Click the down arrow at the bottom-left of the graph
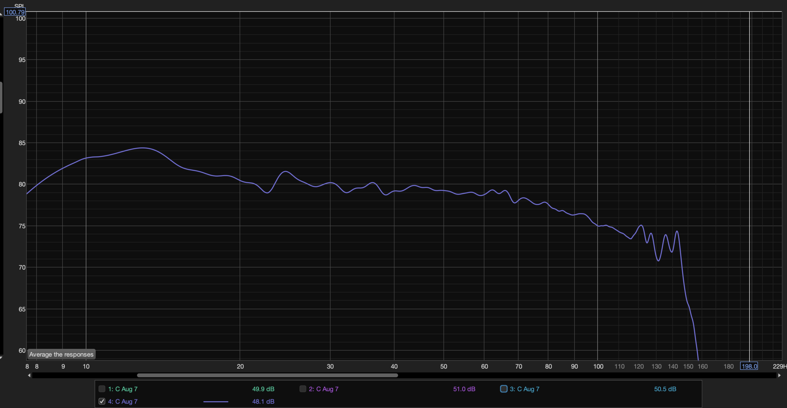This screenshot has height=408, width=787. (1, 357)
